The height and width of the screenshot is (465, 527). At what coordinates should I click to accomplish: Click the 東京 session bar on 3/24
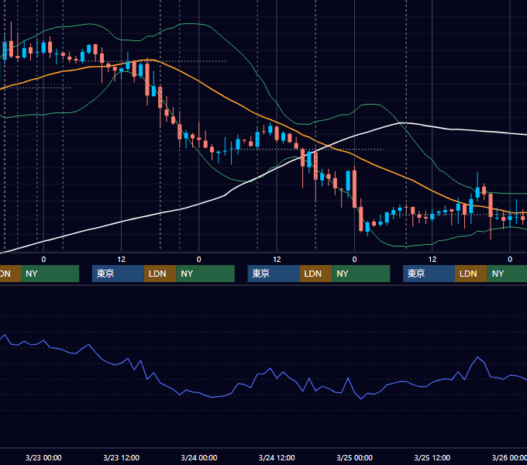tap(274, 274)
